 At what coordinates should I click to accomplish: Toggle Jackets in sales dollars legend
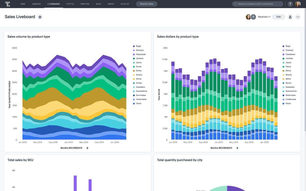287,58
